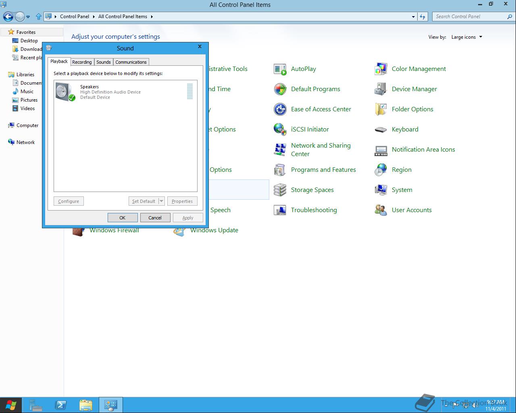Click the Speakers volume level meter
This screenshot has width=516, height=413.
190,92
